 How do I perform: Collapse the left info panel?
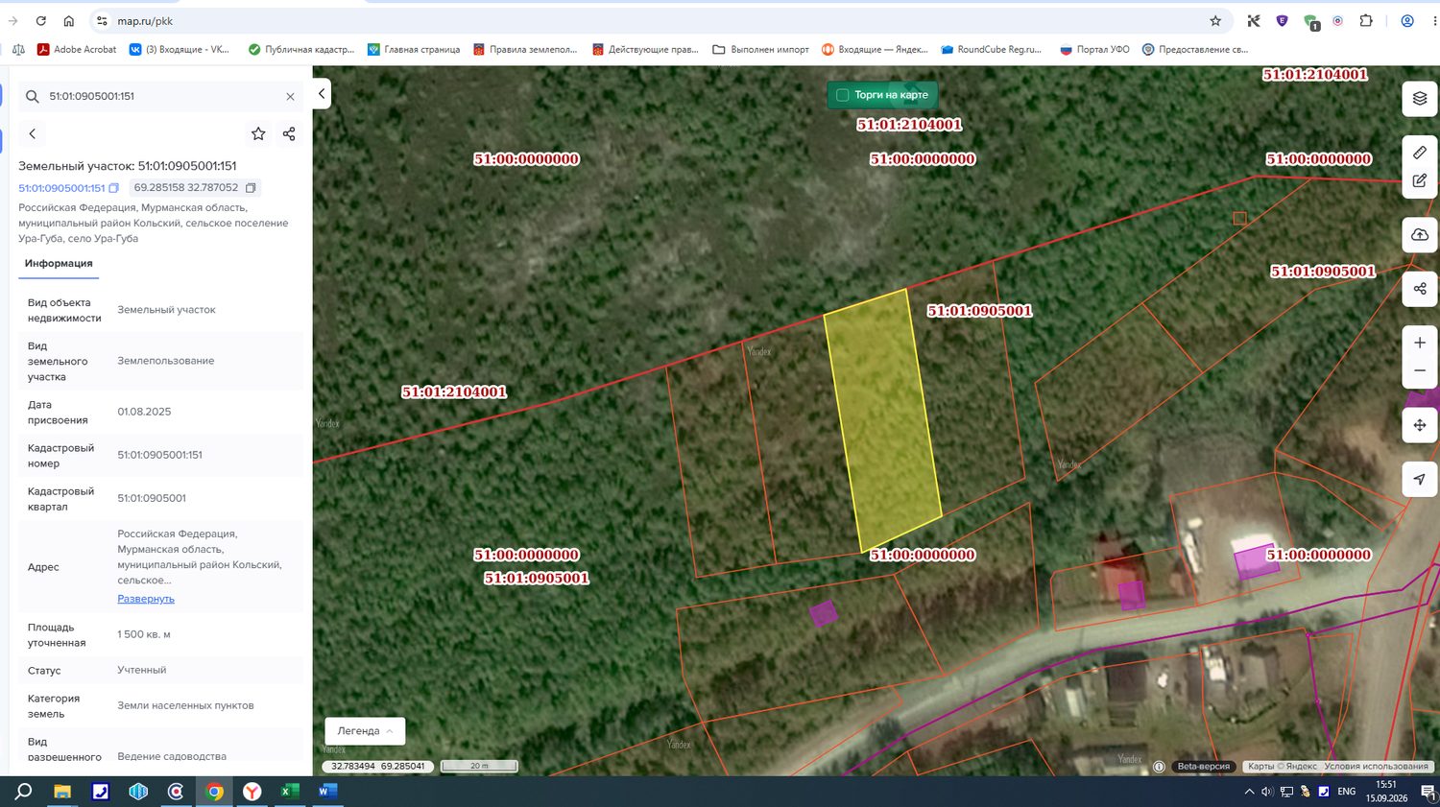(x=322, y=94)
